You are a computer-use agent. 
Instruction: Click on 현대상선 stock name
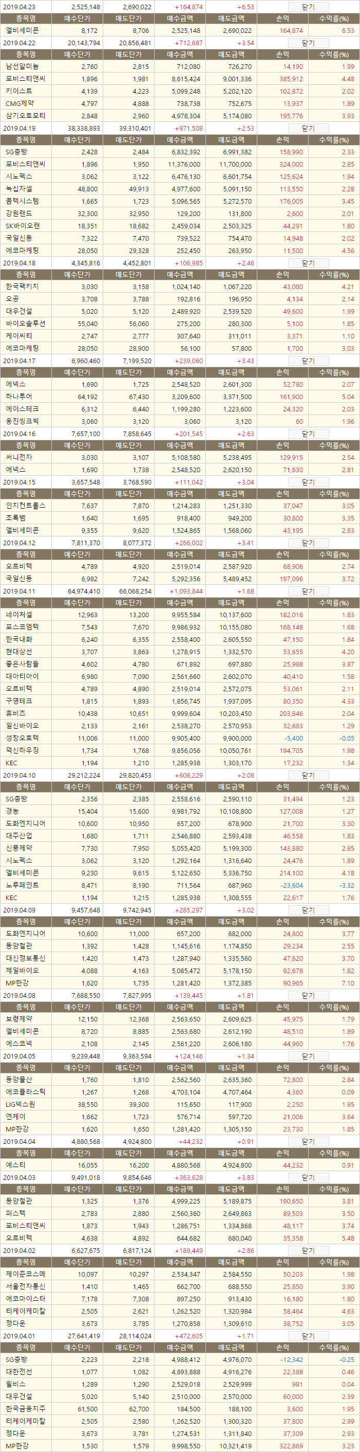[18, 652]
